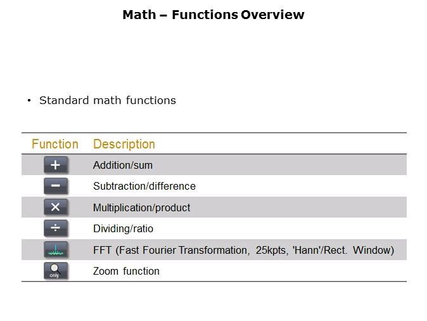
Task: Click the word Overview in the title
Action: pyautogui.click(x=272, y=15)
